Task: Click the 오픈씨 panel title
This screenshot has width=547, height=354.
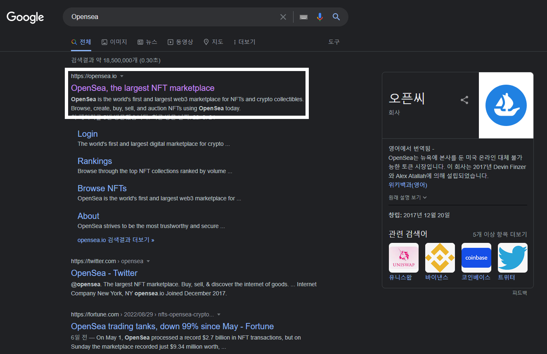Action: (x=407, y=98)
